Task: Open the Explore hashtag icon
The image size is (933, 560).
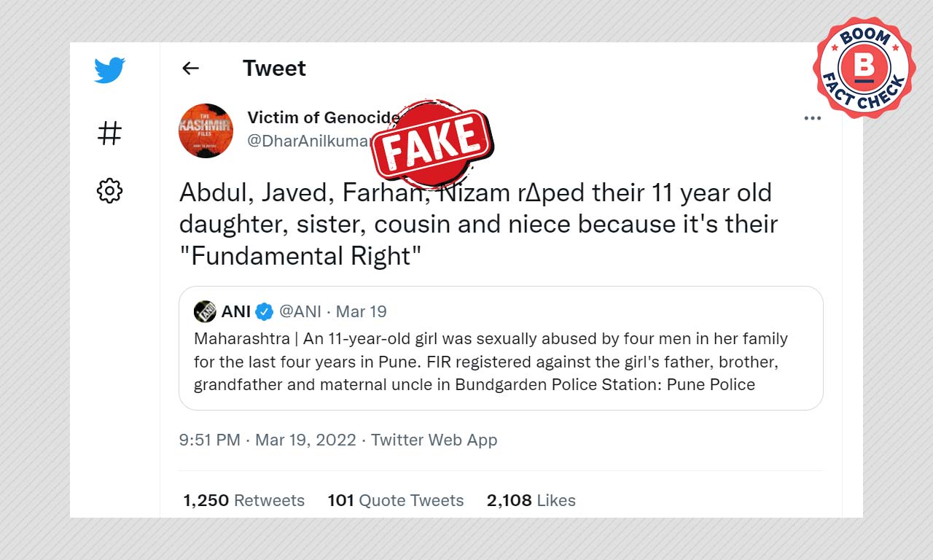Action: point(109,133)
